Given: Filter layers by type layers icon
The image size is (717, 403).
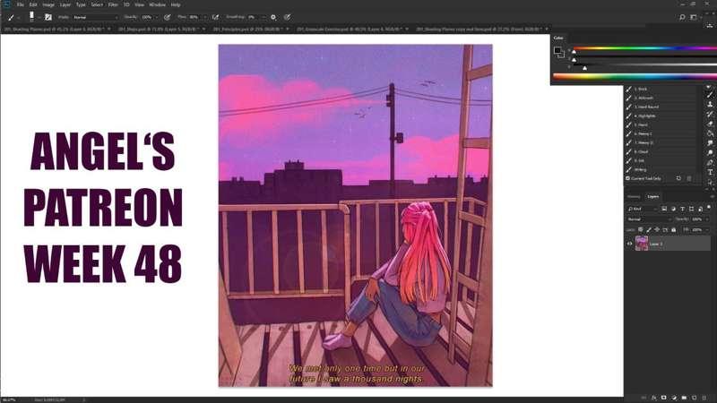Looking at the screenshot, I should (x=682, y=209).
